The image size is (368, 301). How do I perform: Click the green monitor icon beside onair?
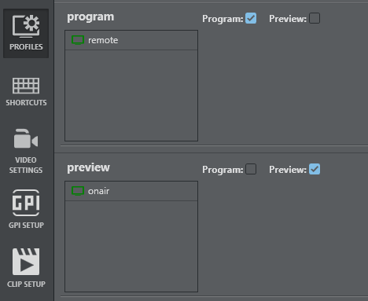tap(78, 191)
